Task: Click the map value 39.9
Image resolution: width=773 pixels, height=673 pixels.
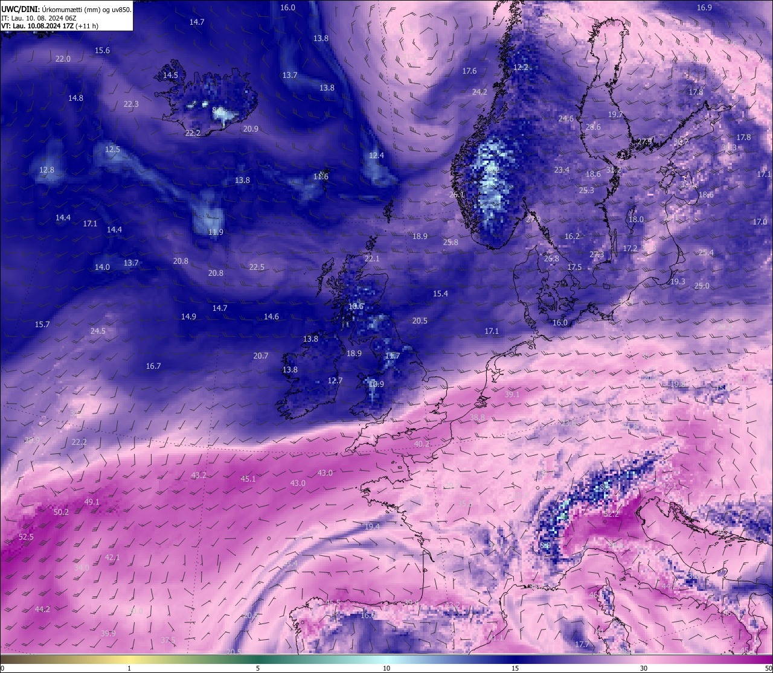Action: [x=108, y=634]
